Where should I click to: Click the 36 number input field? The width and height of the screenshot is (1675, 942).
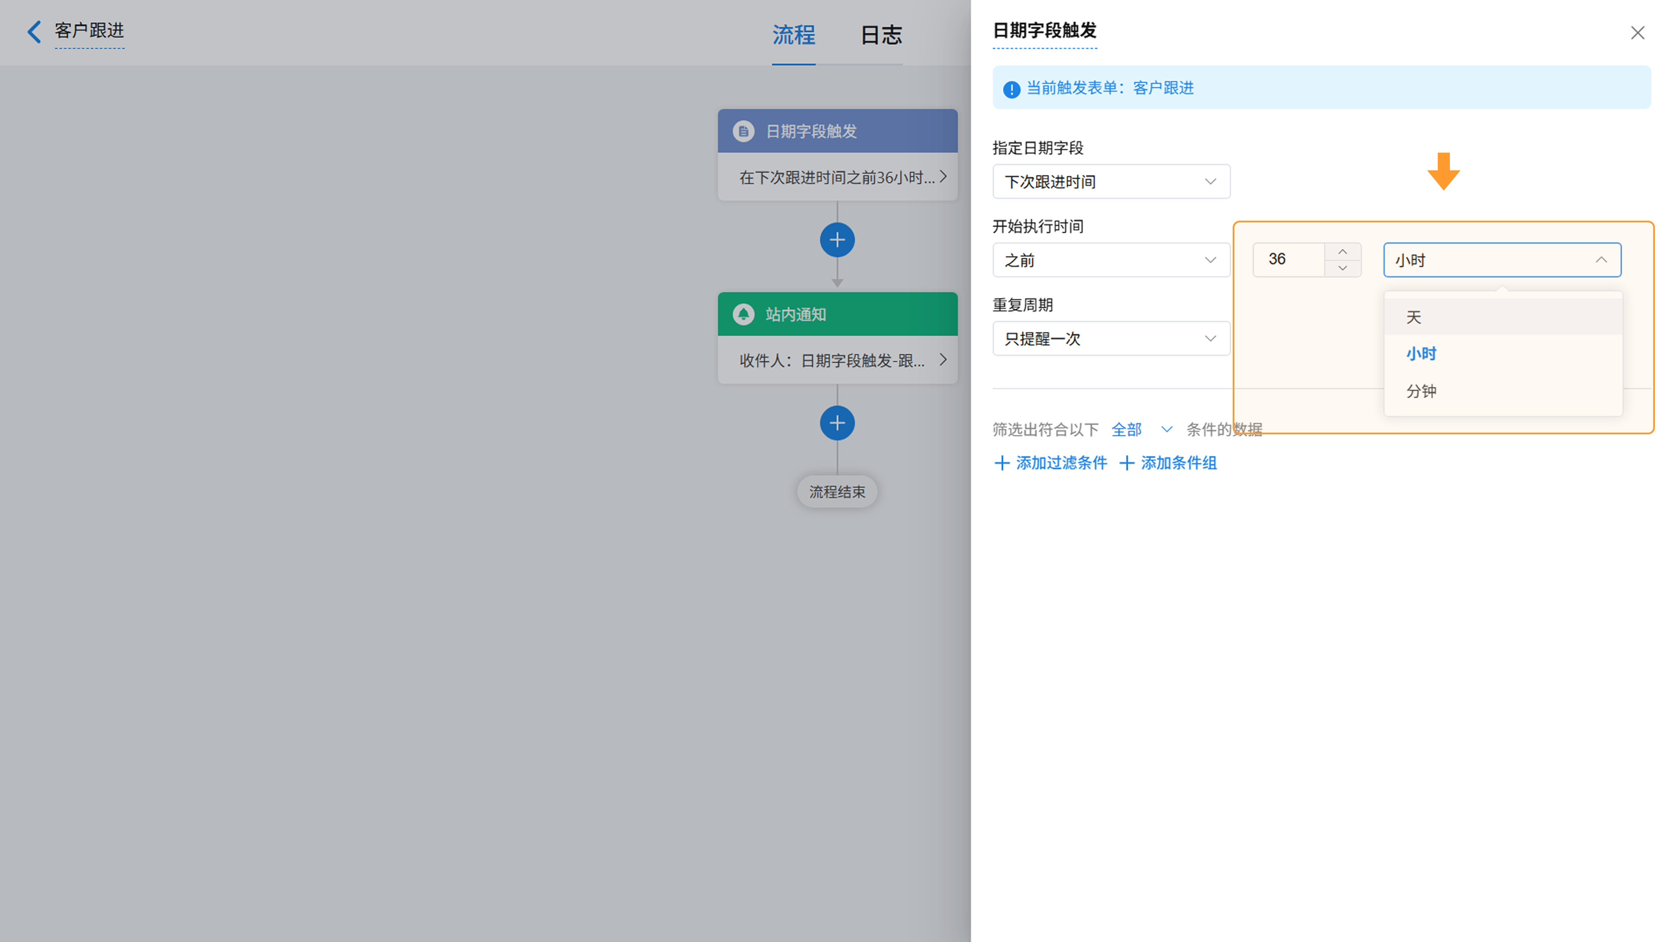[1288, 259]
